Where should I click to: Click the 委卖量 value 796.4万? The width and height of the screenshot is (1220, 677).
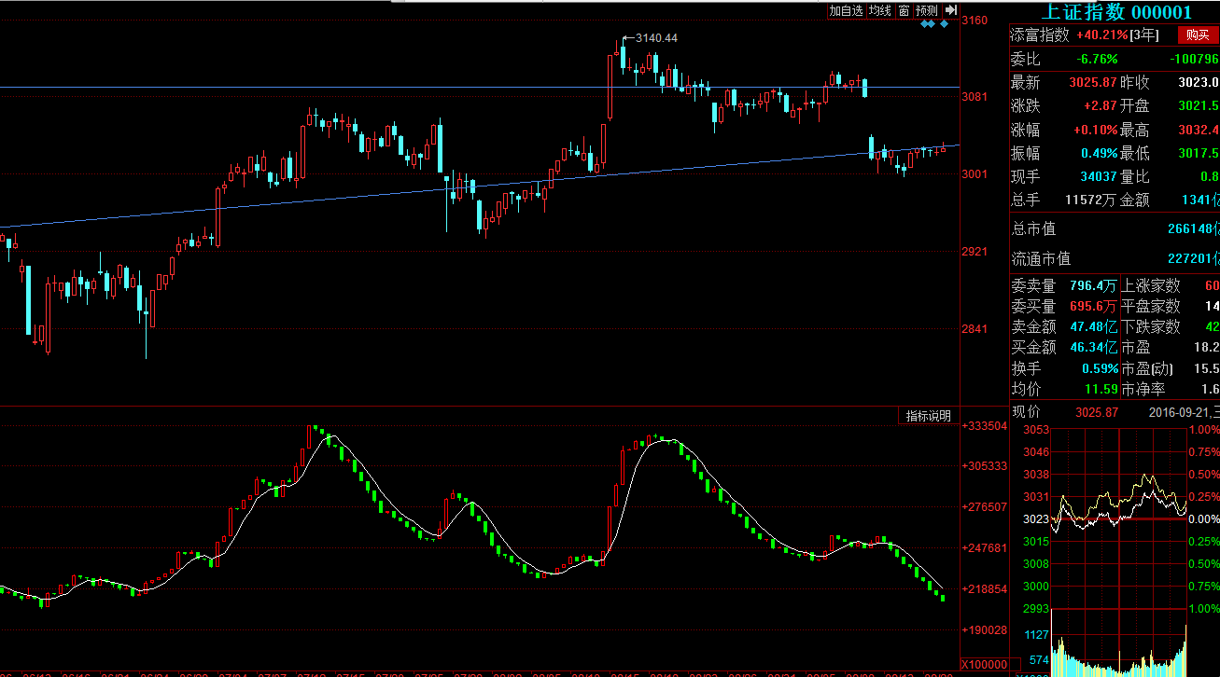[x=1093, y=285]
